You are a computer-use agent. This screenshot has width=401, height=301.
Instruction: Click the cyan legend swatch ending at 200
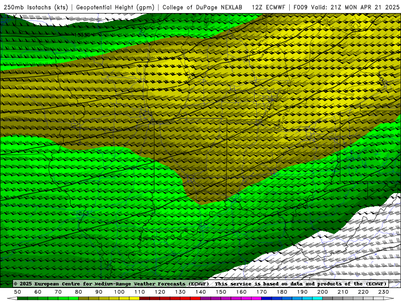tap(317, 298)
